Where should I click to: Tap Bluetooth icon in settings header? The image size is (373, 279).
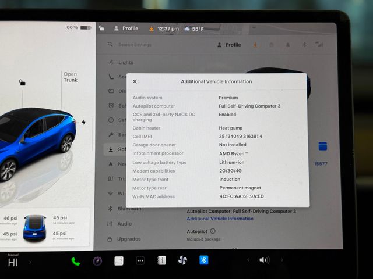(304, 45)
